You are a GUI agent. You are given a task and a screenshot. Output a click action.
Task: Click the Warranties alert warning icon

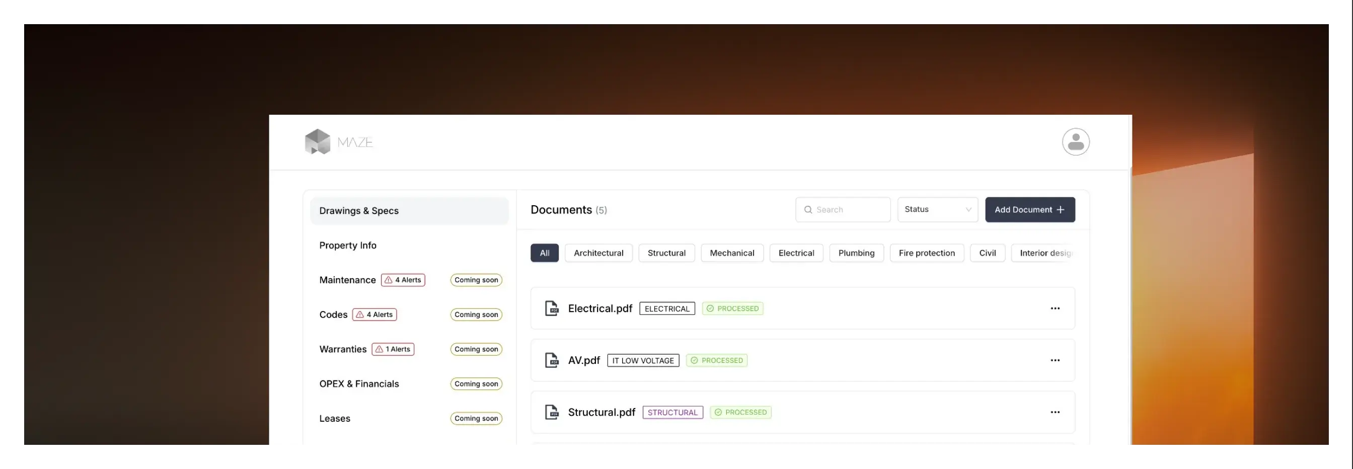[x=379, y=349]
